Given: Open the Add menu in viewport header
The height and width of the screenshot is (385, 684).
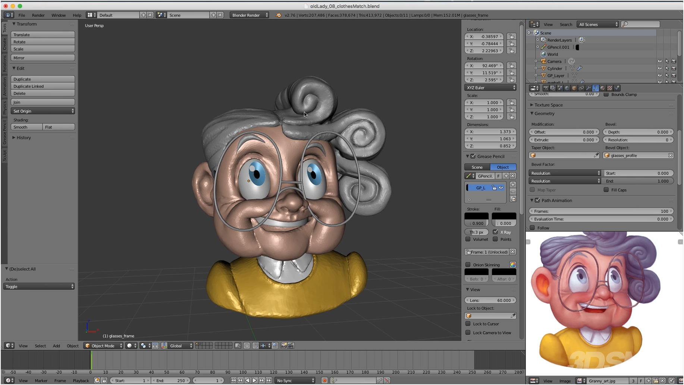Looking at the screenshot, I should (x=56, y=346).
